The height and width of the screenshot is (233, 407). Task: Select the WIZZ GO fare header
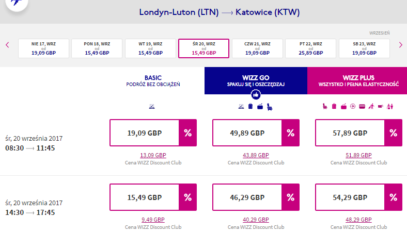[x=256, y=80]
